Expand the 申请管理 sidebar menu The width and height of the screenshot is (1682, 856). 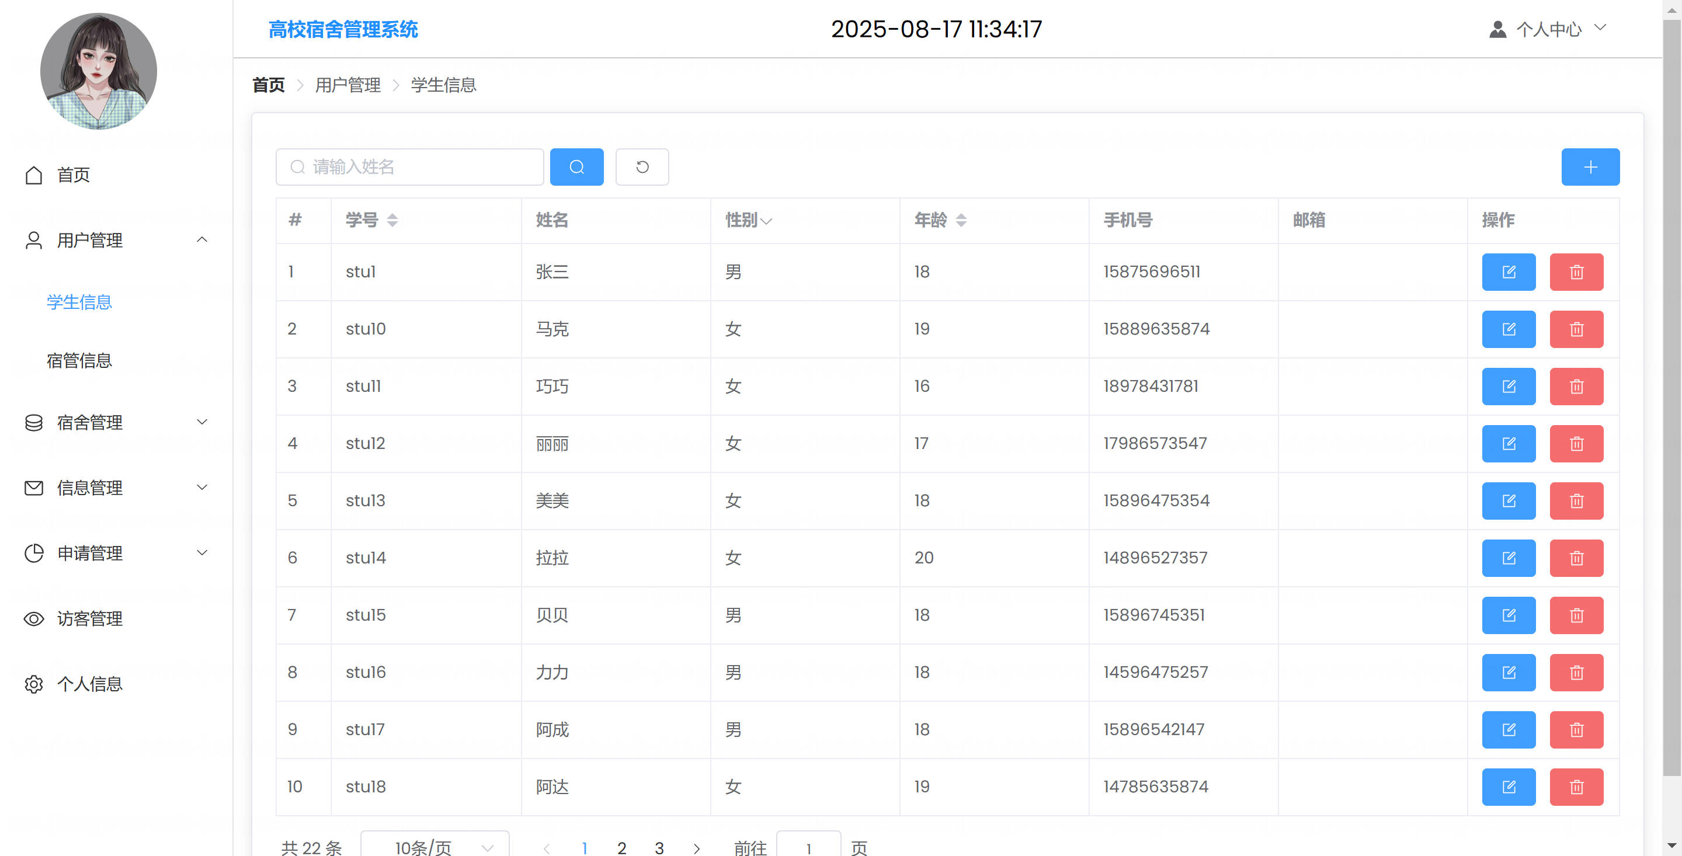(x=116, y=553)
